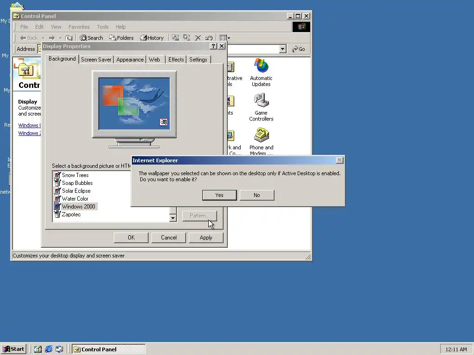Click the Search toolbar button

91,38
